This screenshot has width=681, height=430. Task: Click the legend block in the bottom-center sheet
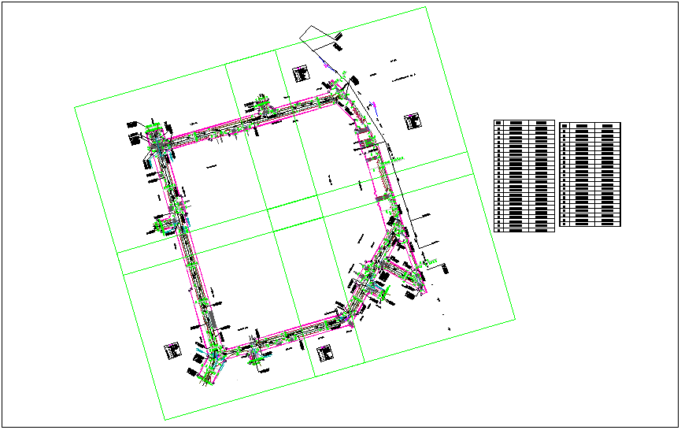[324, 354]
